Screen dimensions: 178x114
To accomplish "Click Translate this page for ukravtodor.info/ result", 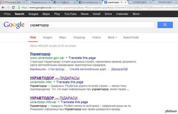I will click(70, 82).
